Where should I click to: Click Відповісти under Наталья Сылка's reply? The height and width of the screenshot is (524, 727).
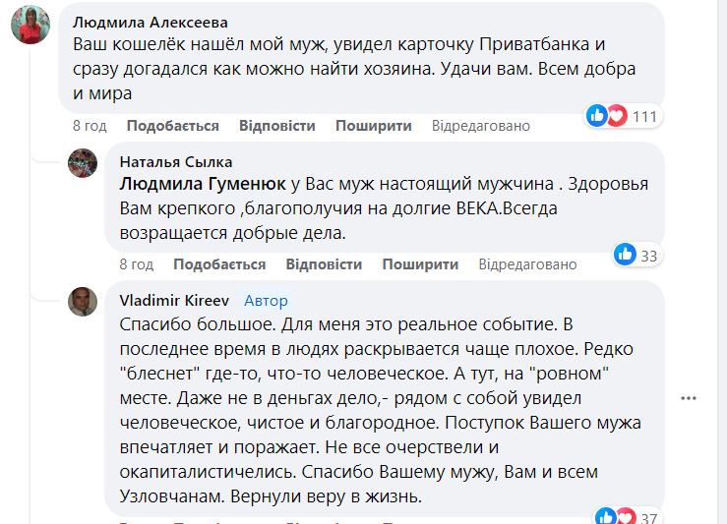point(324,264)
